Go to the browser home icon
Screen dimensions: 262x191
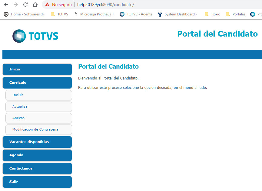pos(35,5)
